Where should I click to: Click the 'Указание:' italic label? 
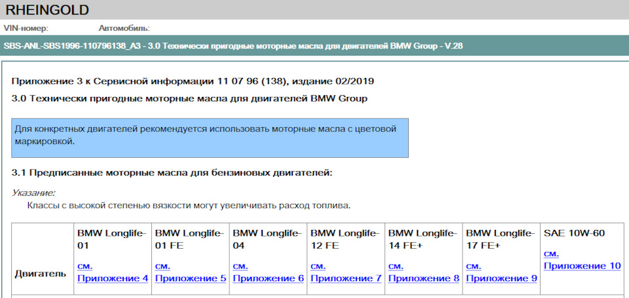point(33,193)
